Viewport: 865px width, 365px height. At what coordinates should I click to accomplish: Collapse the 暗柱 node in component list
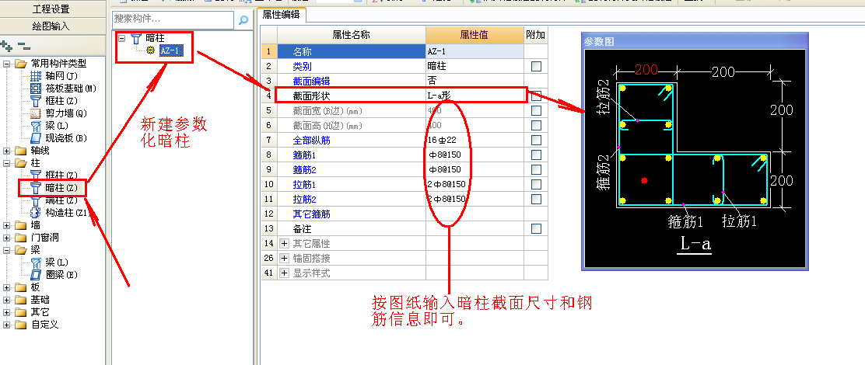[x=121, y=39]
